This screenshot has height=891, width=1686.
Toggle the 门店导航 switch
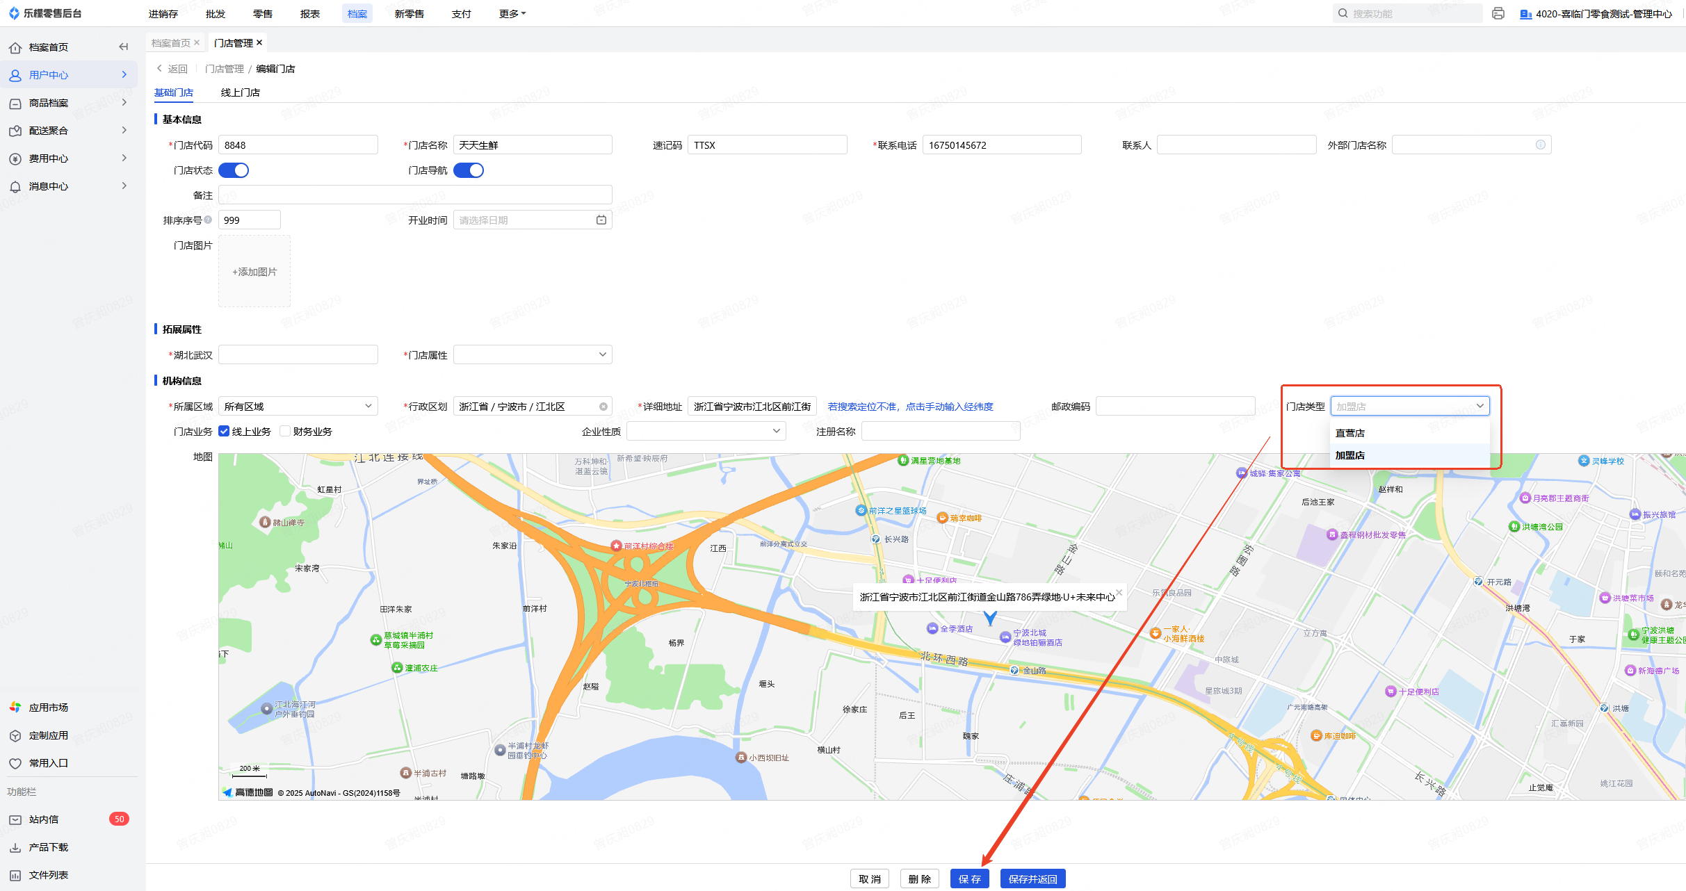469,170
